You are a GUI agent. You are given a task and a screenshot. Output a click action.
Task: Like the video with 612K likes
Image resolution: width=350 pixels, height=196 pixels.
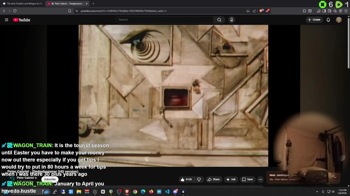click(x=186, y=179)
